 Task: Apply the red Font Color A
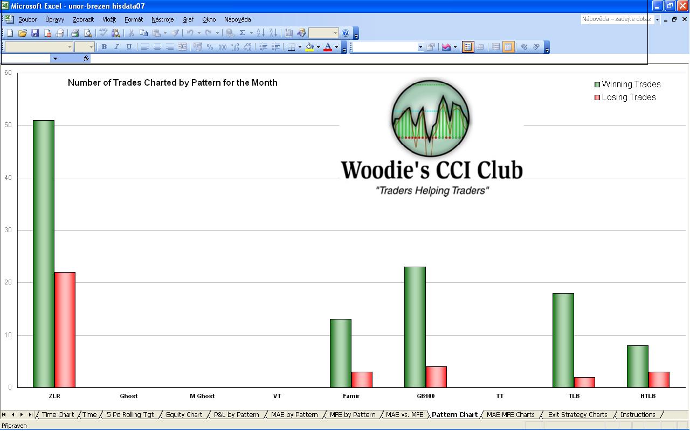point(328,47)
